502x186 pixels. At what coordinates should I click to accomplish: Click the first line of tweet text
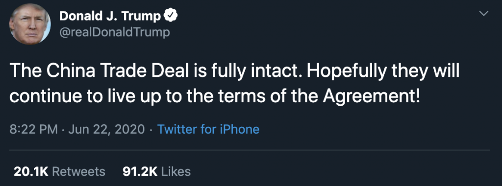click(234, 71)
